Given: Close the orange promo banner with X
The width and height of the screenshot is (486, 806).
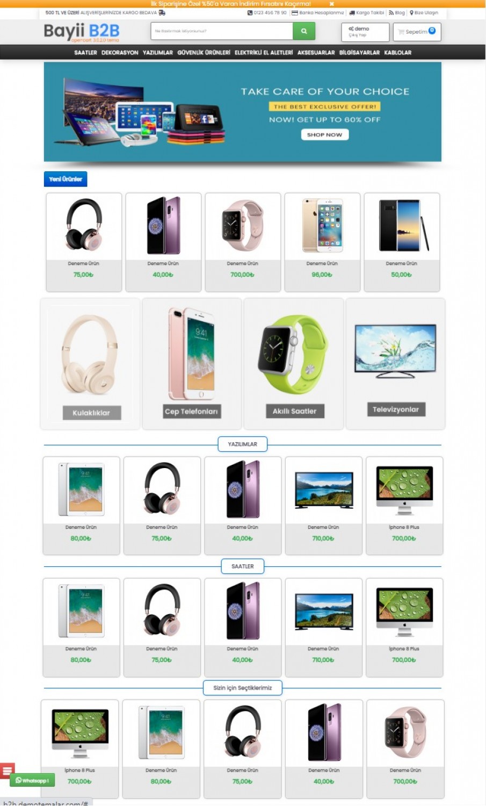Looking at the screenshot, I should click(332, 4).
